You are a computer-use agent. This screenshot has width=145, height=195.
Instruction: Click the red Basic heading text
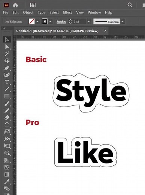(36, 60)
